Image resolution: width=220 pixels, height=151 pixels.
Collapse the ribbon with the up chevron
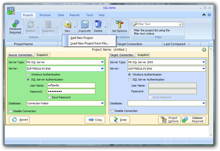point(204,15)
